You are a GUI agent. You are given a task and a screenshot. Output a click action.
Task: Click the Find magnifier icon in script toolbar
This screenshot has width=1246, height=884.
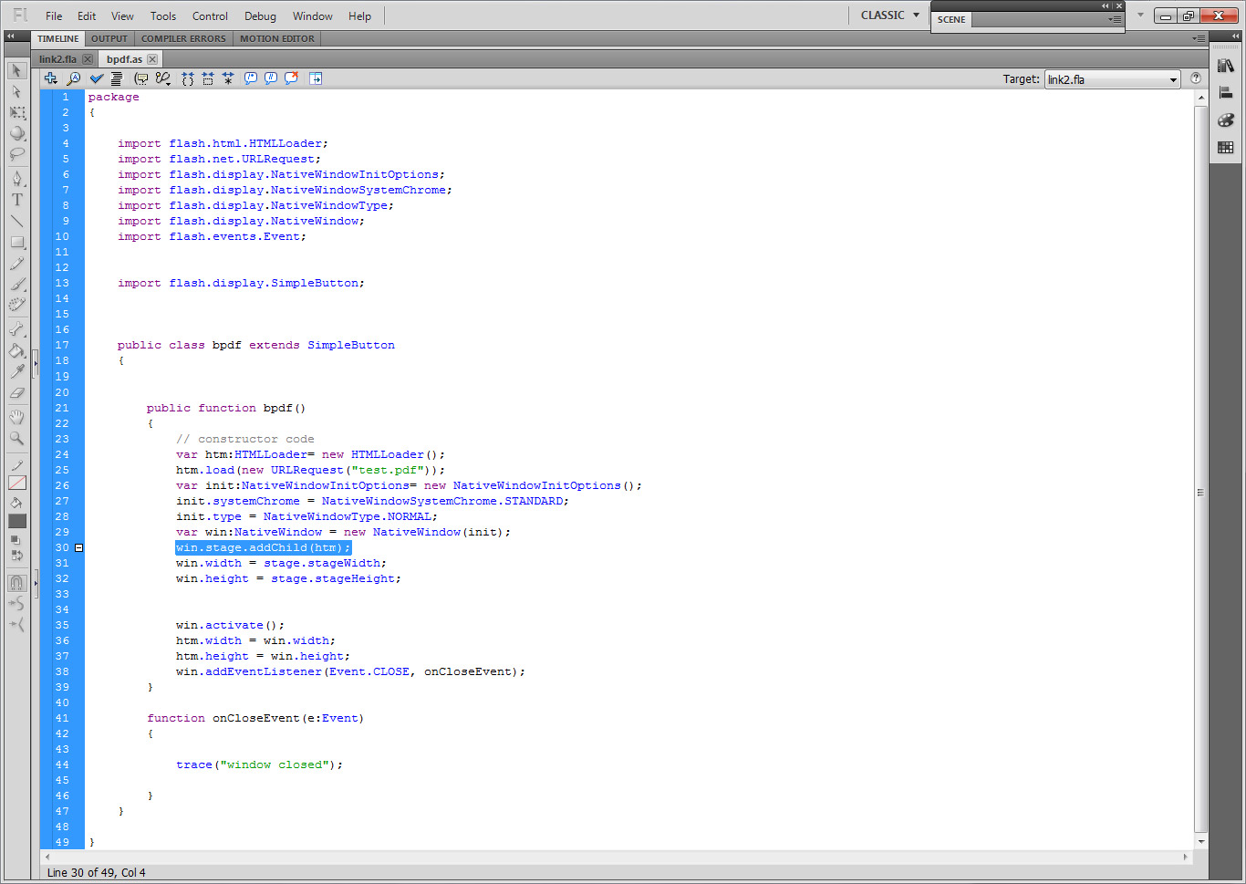(x=74, y=78)
